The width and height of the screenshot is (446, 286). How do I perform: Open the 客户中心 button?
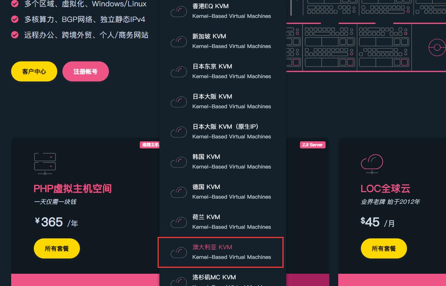tap(34, 71)
